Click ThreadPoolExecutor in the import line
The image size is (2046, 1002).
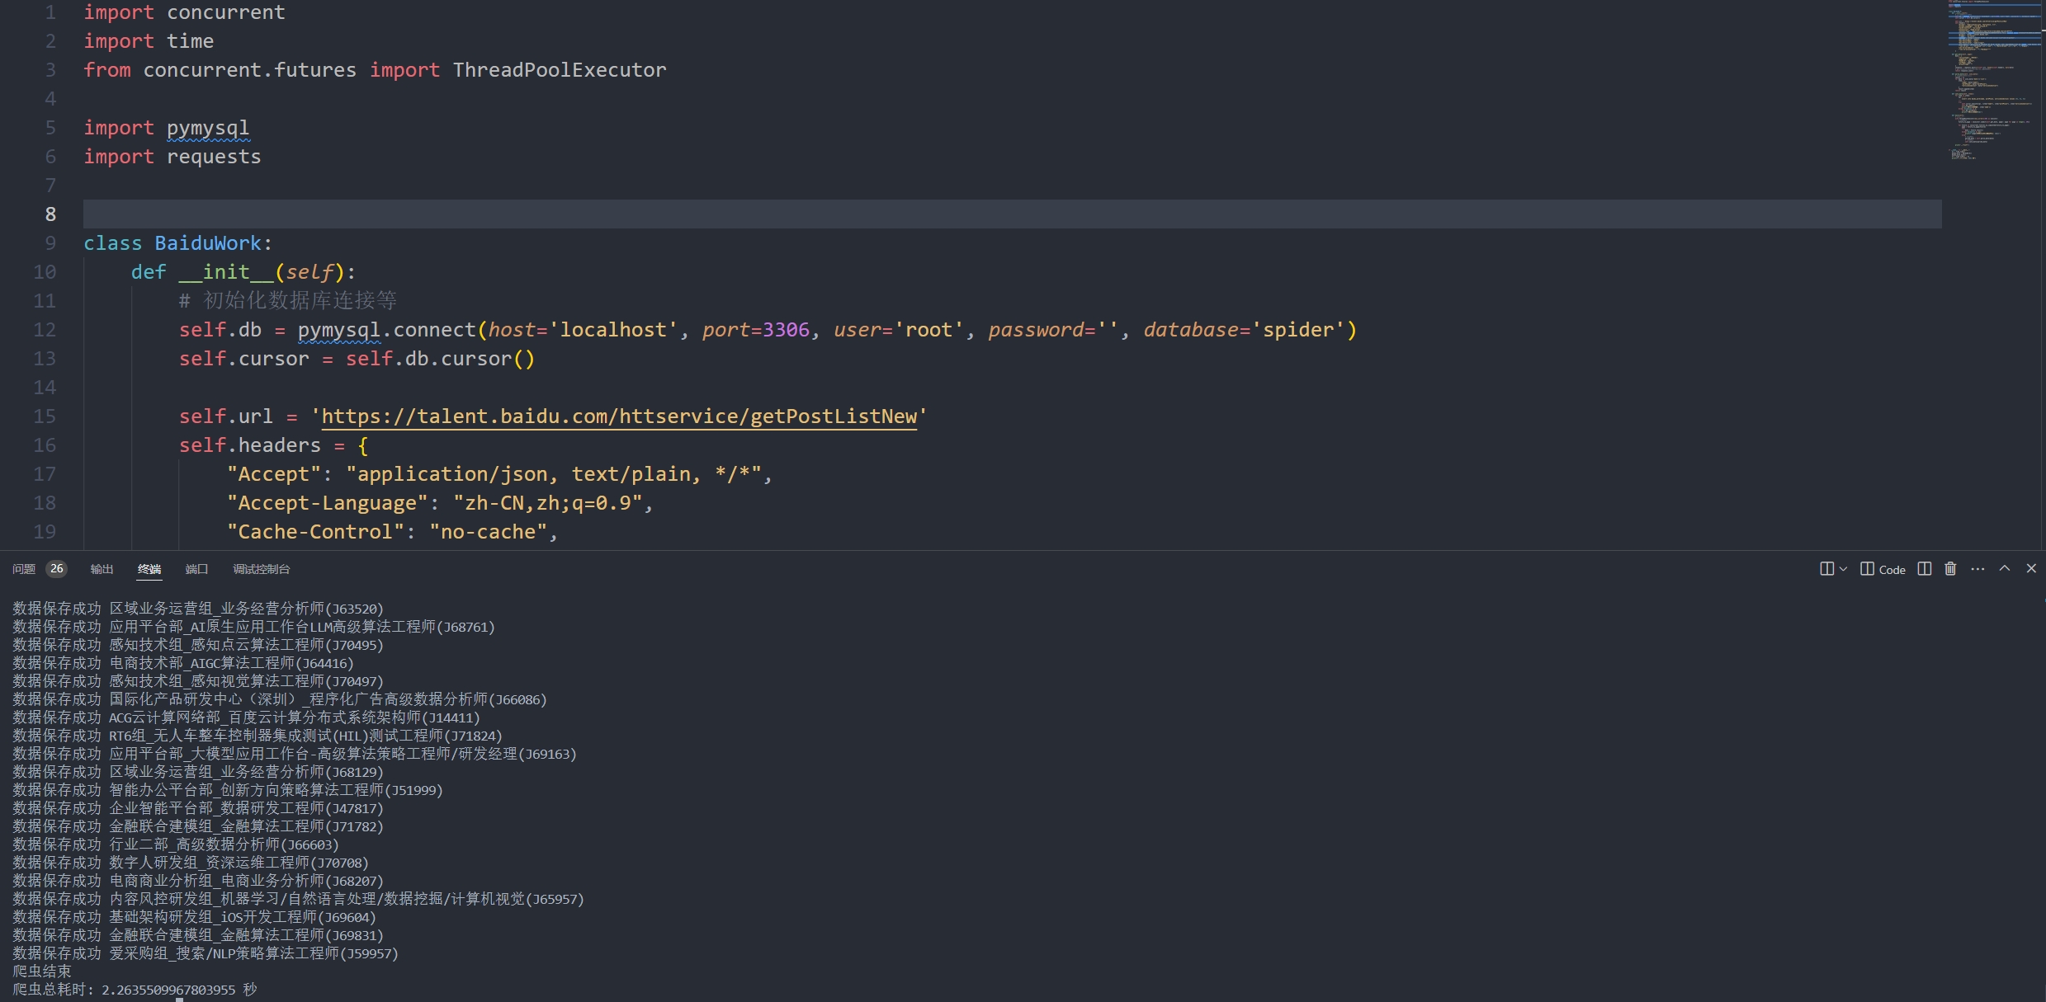[560, 70]
